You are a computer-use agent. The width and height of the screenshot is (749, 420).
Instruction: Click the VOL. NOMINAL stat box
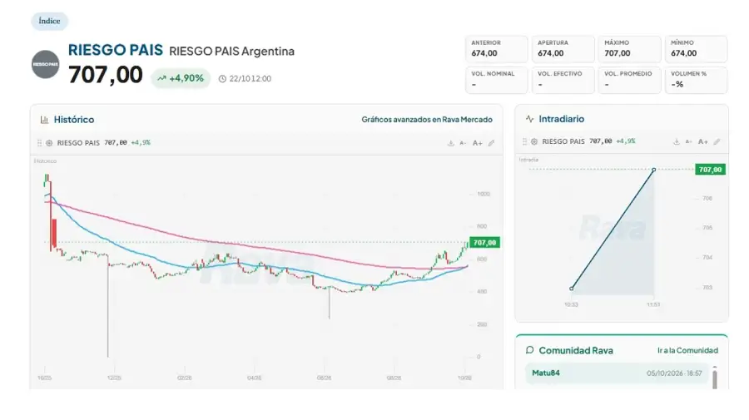[497, 80]
